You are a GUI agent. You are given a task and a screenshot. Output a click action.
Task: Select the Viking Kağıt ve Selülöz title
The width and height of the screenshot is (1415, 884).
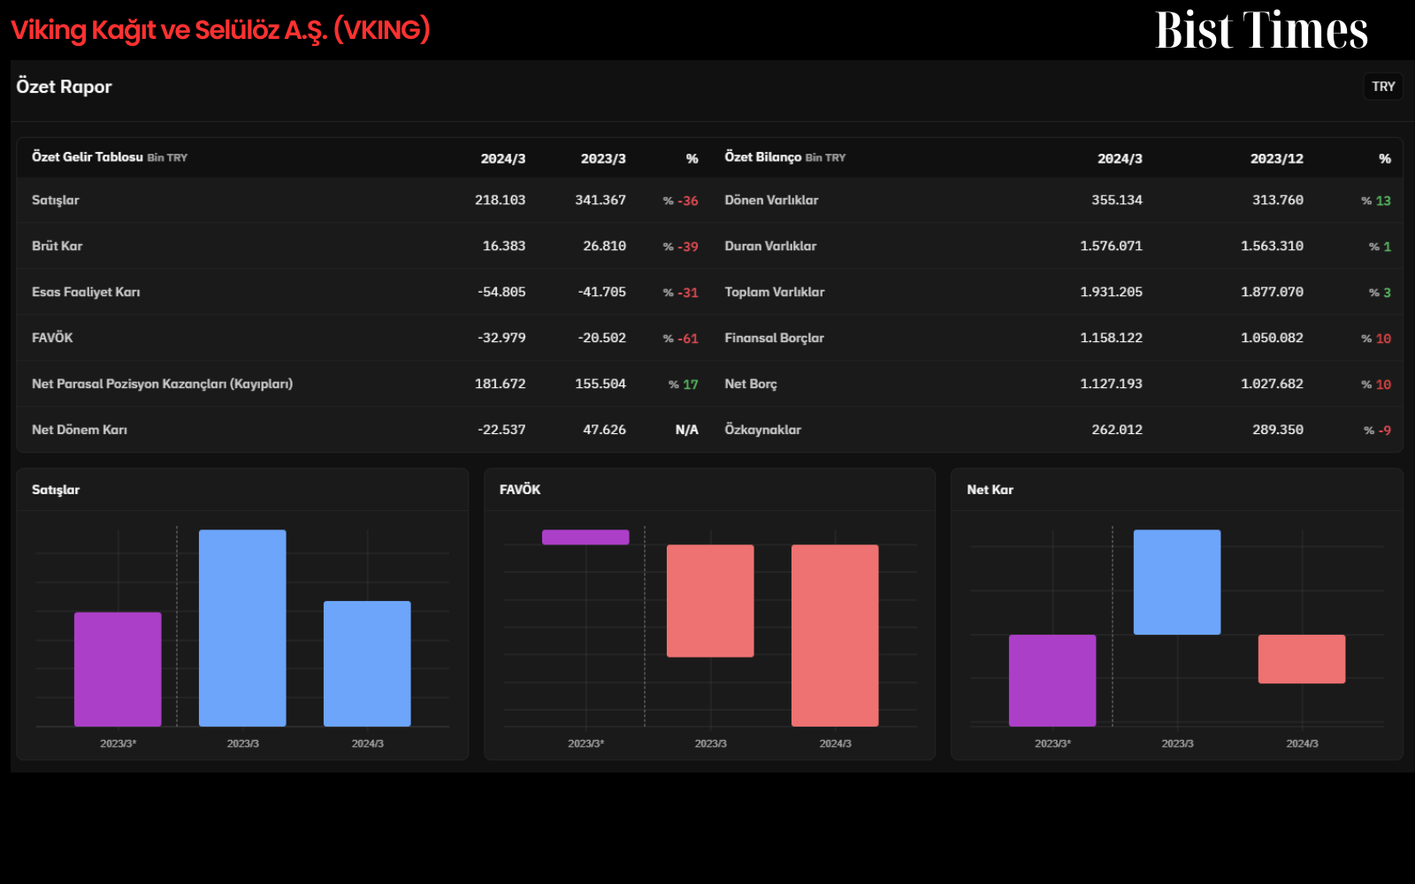coord(220,30)
